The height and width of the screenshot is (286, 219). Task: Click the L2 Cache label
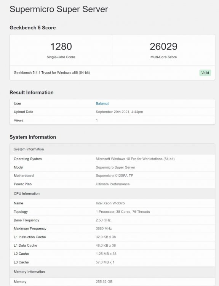point(21,254)
